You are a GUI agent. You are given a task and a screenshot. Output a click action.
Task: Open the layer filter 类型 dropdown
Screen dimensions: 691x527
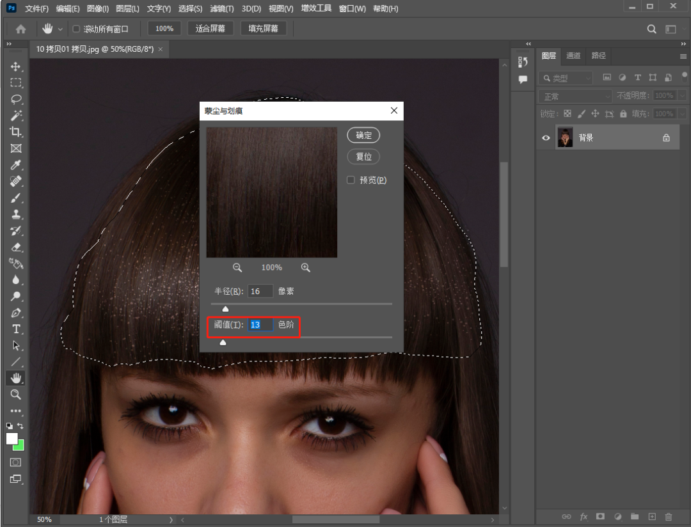point(566,78)
